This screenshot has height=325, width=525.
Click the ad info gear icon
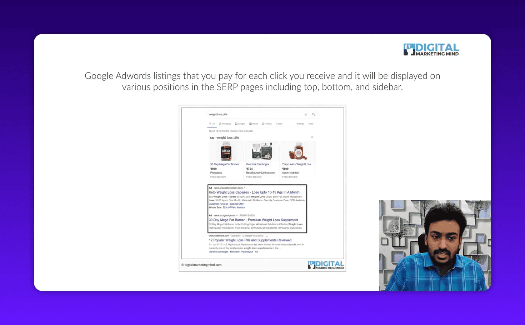[x=312, y=137]
